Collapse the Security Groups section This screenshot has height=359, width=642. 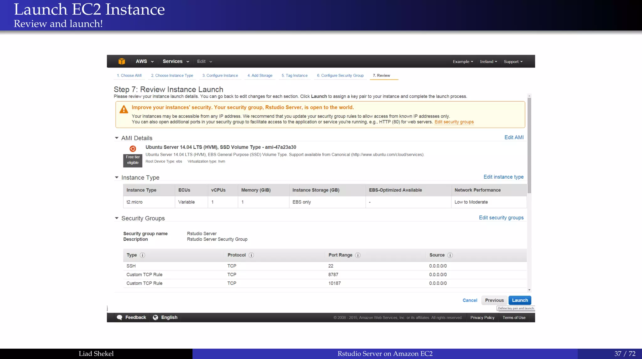(x=117, y=218)
